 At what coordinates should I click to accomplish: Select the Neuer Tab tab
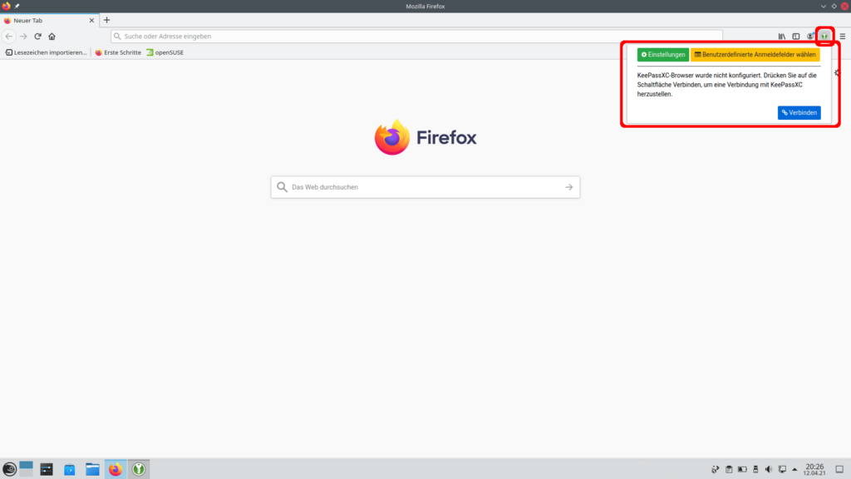tap(49, 20)
